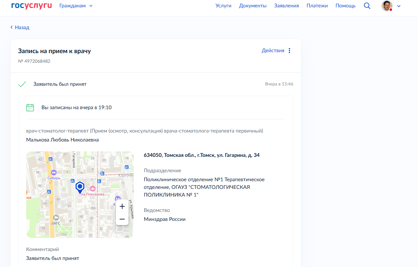Click the Сибирь label on the map

[x=54, y=178]
